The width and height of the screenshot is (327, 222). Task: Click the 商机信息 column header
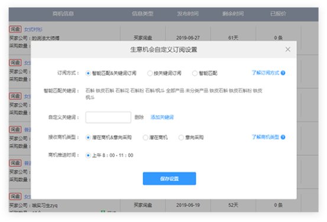pos(63,14)
